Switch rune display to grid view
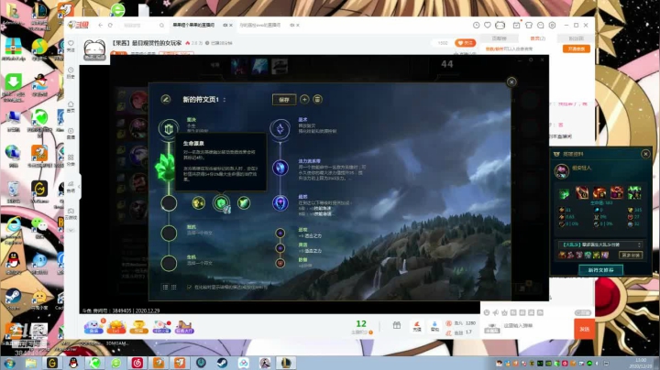660x370 pixels. (174, 287)
